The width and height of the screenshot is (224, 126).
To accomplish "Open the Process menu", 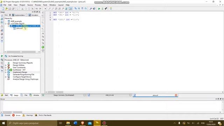I will click(x=38, y=5).
